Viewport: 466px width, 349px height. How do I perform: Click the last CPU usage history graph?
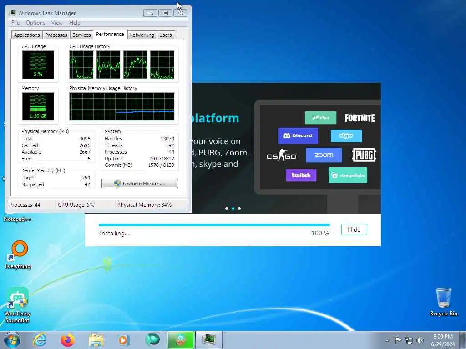click(162, 65)
